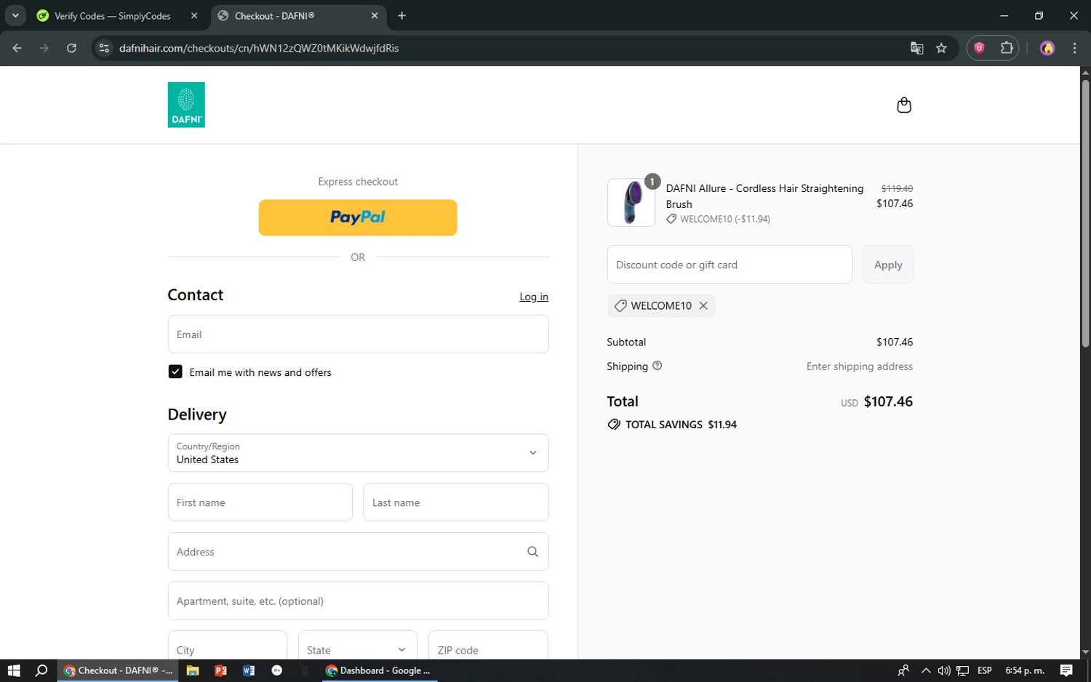The image size is (1091, 682).
Task: Open the shopping bag cart icon
Action: [903, 105]
